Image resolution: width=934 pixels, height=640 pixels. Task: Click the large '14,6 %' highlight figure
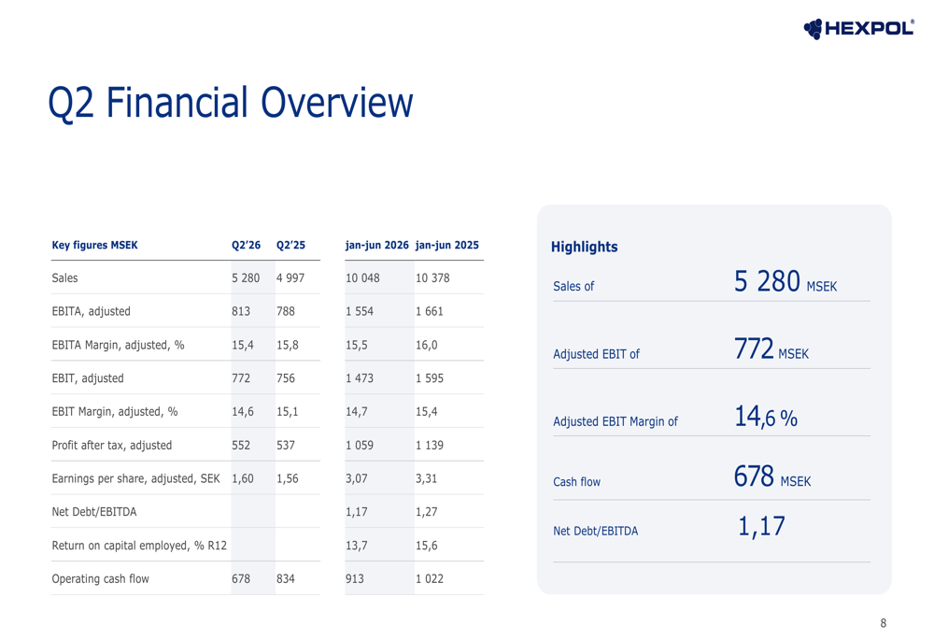click(x=766, y=417)
